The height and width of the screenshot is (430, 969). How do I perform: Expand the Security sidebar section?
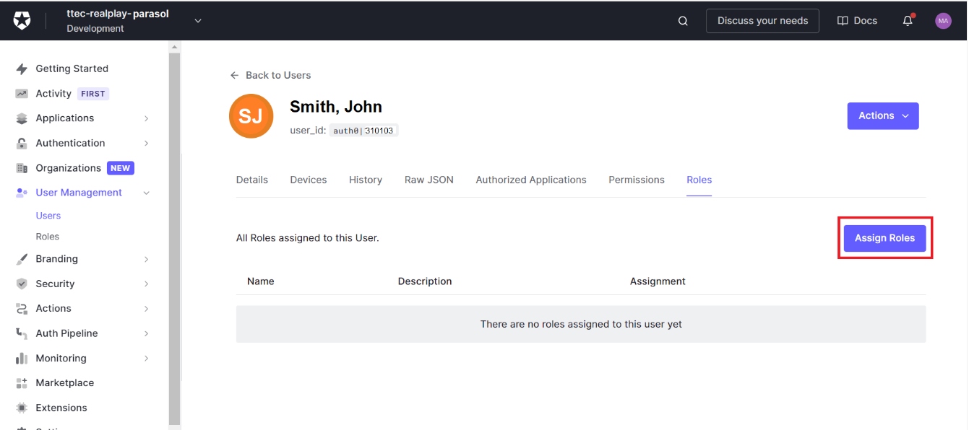(146, 284)
